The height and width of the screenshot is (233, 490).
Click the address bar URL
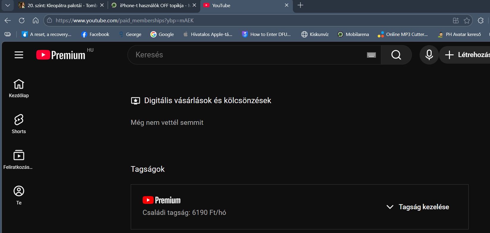click(125, 21)
